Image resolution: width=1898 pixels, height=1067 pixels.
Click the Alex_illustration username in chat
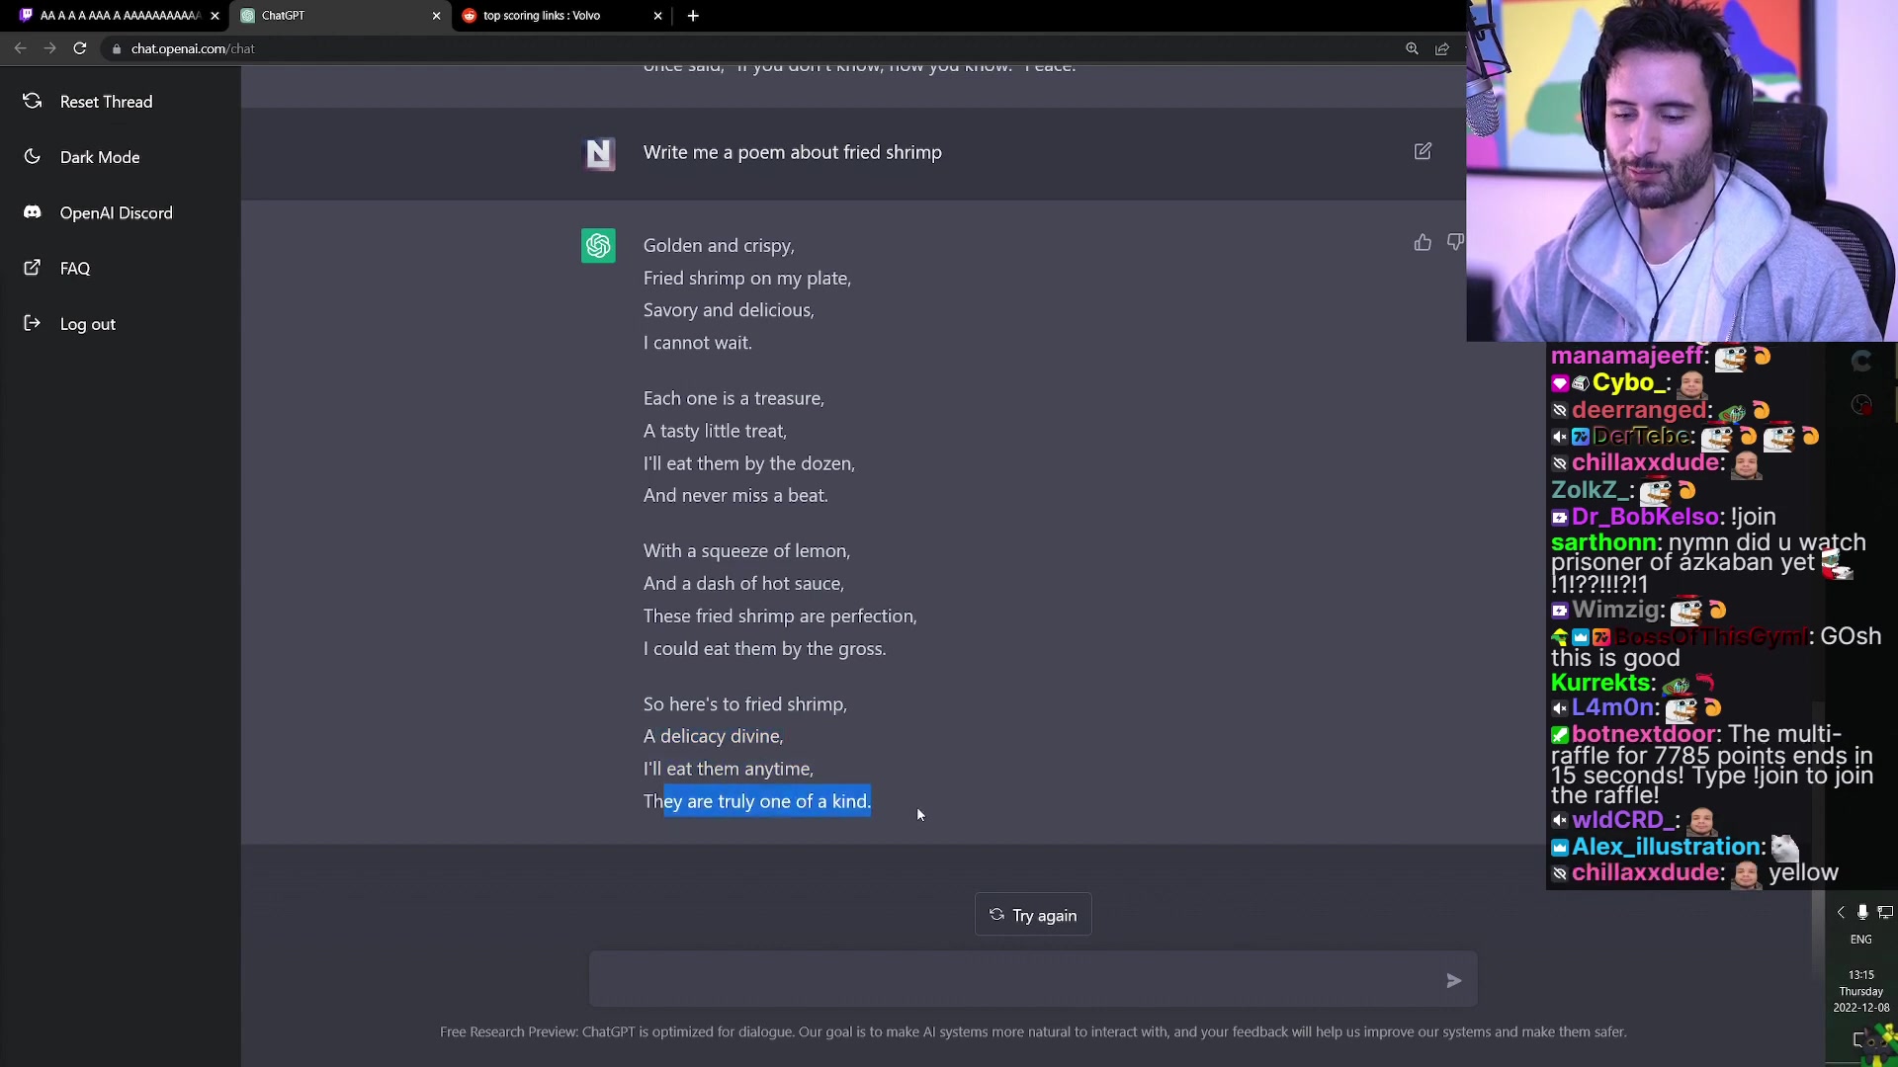pyautogui.click(x=1667, y=847)
